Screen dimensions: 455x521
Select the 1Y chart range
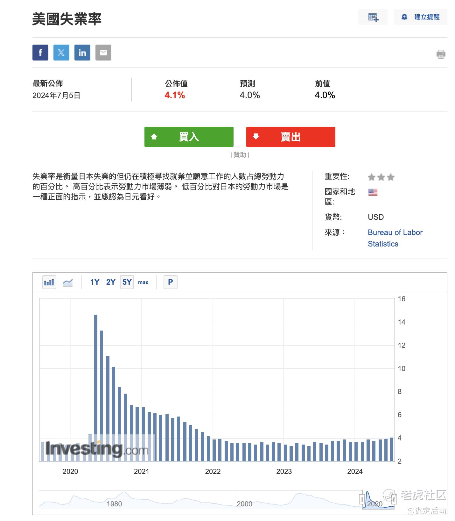[94, 282]
